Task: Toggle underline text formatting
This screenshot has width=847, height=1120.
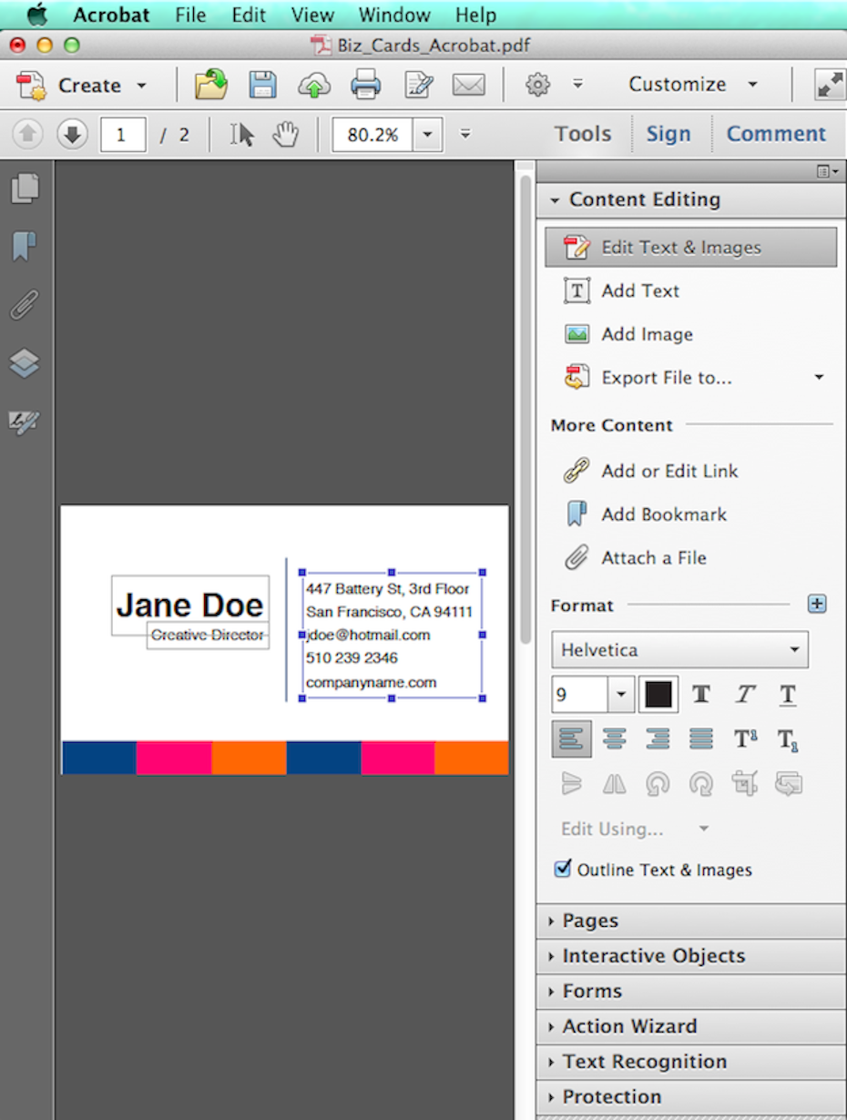Action: click(x=788, y=696)
